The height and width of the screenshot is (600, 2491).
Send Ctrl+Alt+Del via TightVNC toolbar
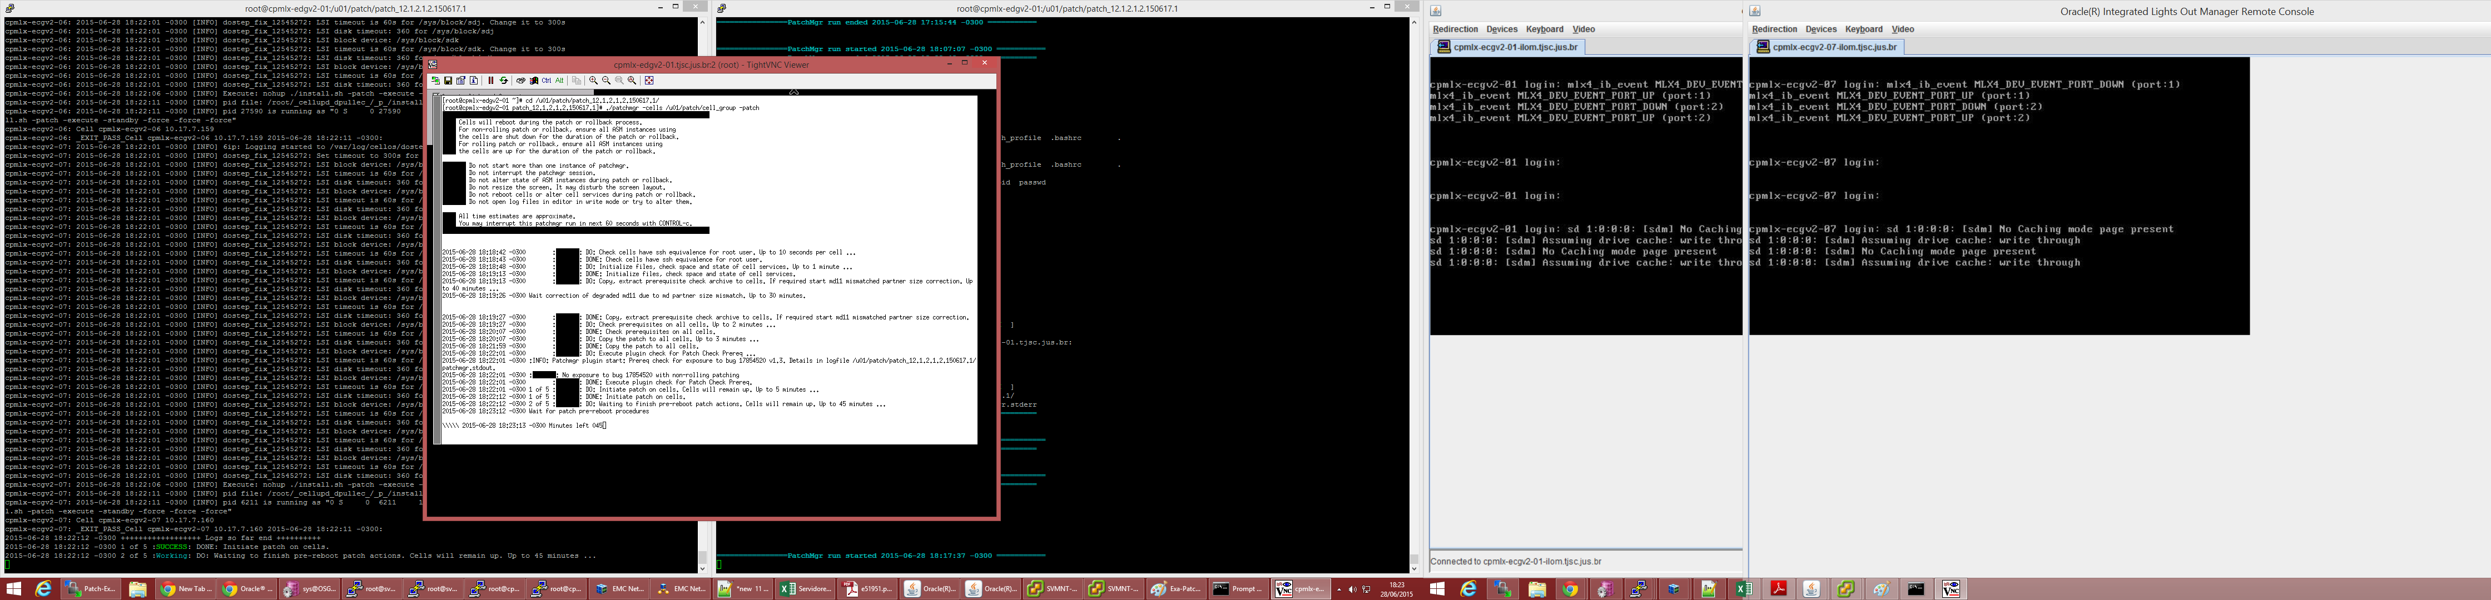pos(521,80)
